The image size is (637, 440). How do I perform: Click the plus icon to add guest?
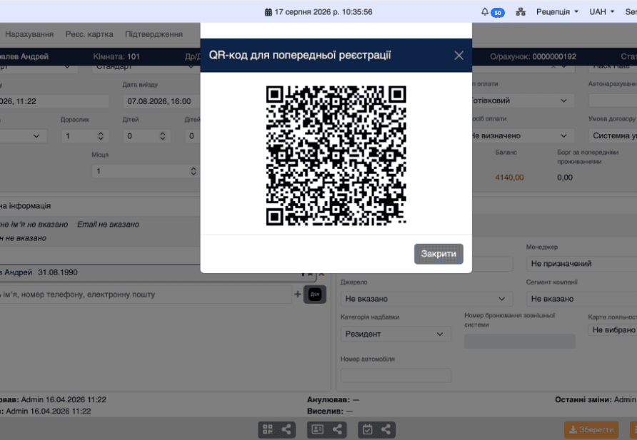pyautogui.click(x=298, y=295)
